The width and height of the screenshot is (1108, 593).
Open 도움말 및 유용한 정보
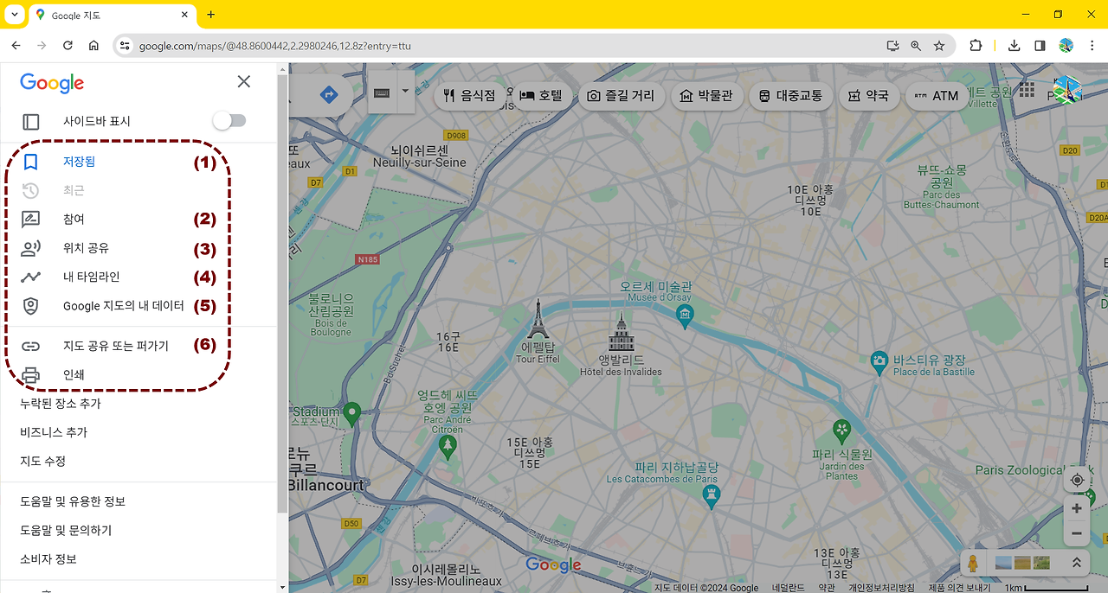click(73, 501)
